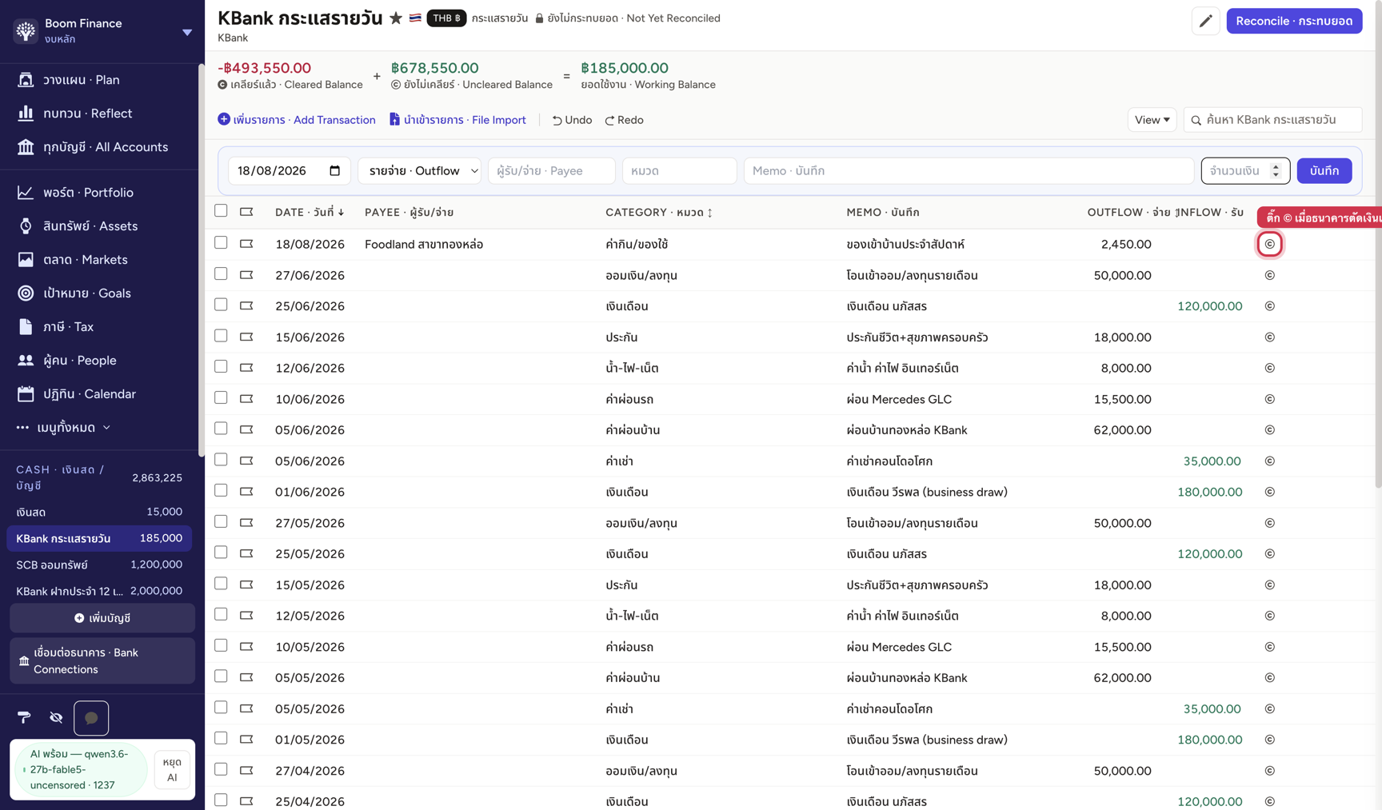Open the View dropdown
1382x810 pixels.
1152,120
